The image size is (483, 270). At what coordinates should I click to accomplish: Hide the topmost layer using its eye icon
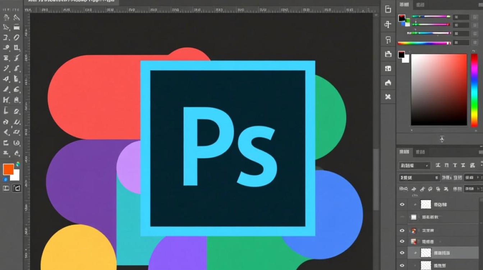pyautogui.click(x=402, y=204)
